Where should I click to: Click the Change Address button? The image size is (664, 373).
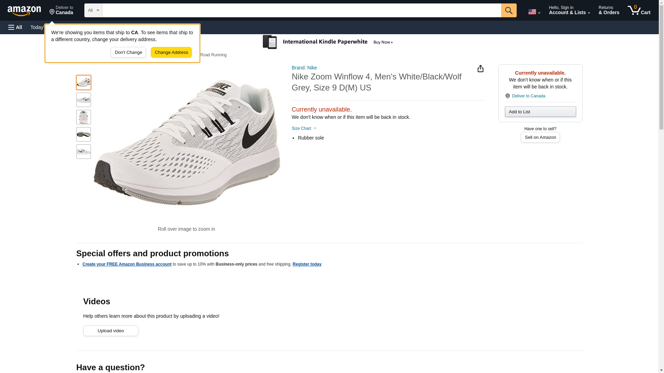pos(171,52)
